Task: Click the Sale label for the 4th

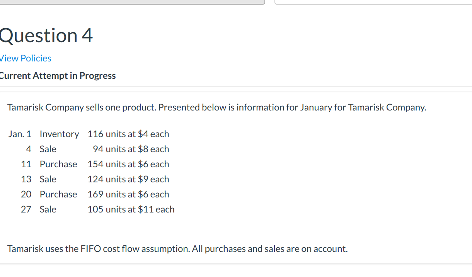Action: pyautogui.click(x=48, y=149)
